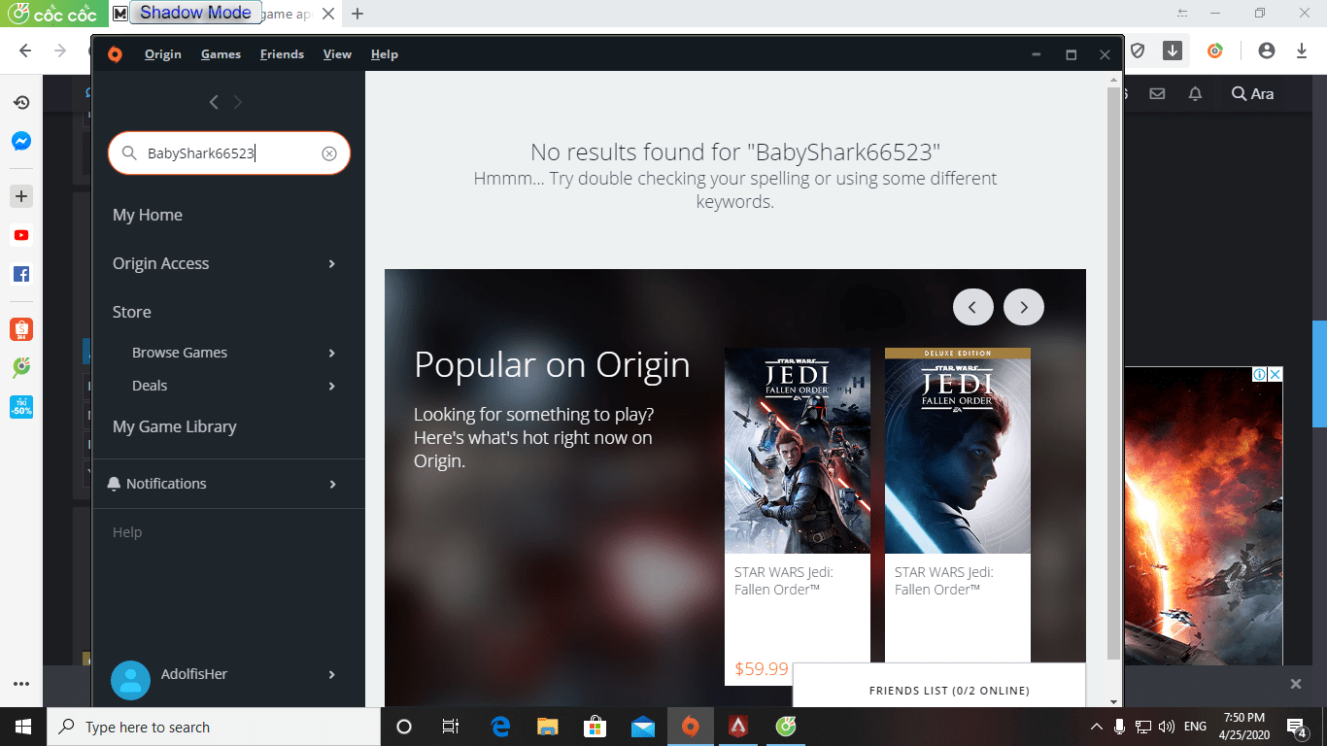Open the three-dots sidebar menu
The width and height of the screenshot is (1327, 746).
(x=21, y=684)
